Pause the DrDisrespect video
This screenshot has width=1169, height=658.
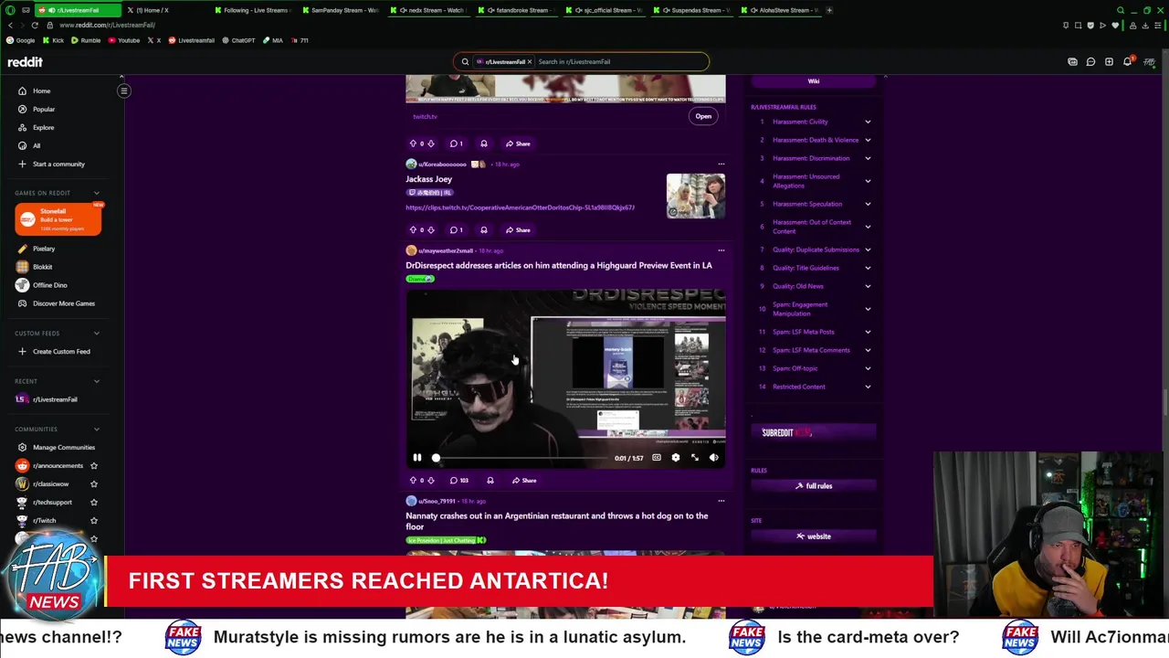417,458
